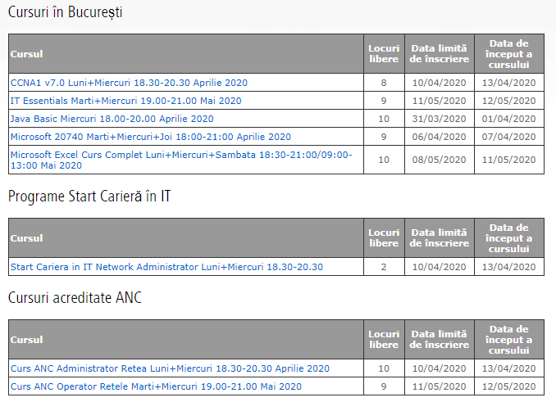This screenshot has height=402, width=556.
Task: Click Data limită de înscriere header in București table
Action: tap(440, 54)
